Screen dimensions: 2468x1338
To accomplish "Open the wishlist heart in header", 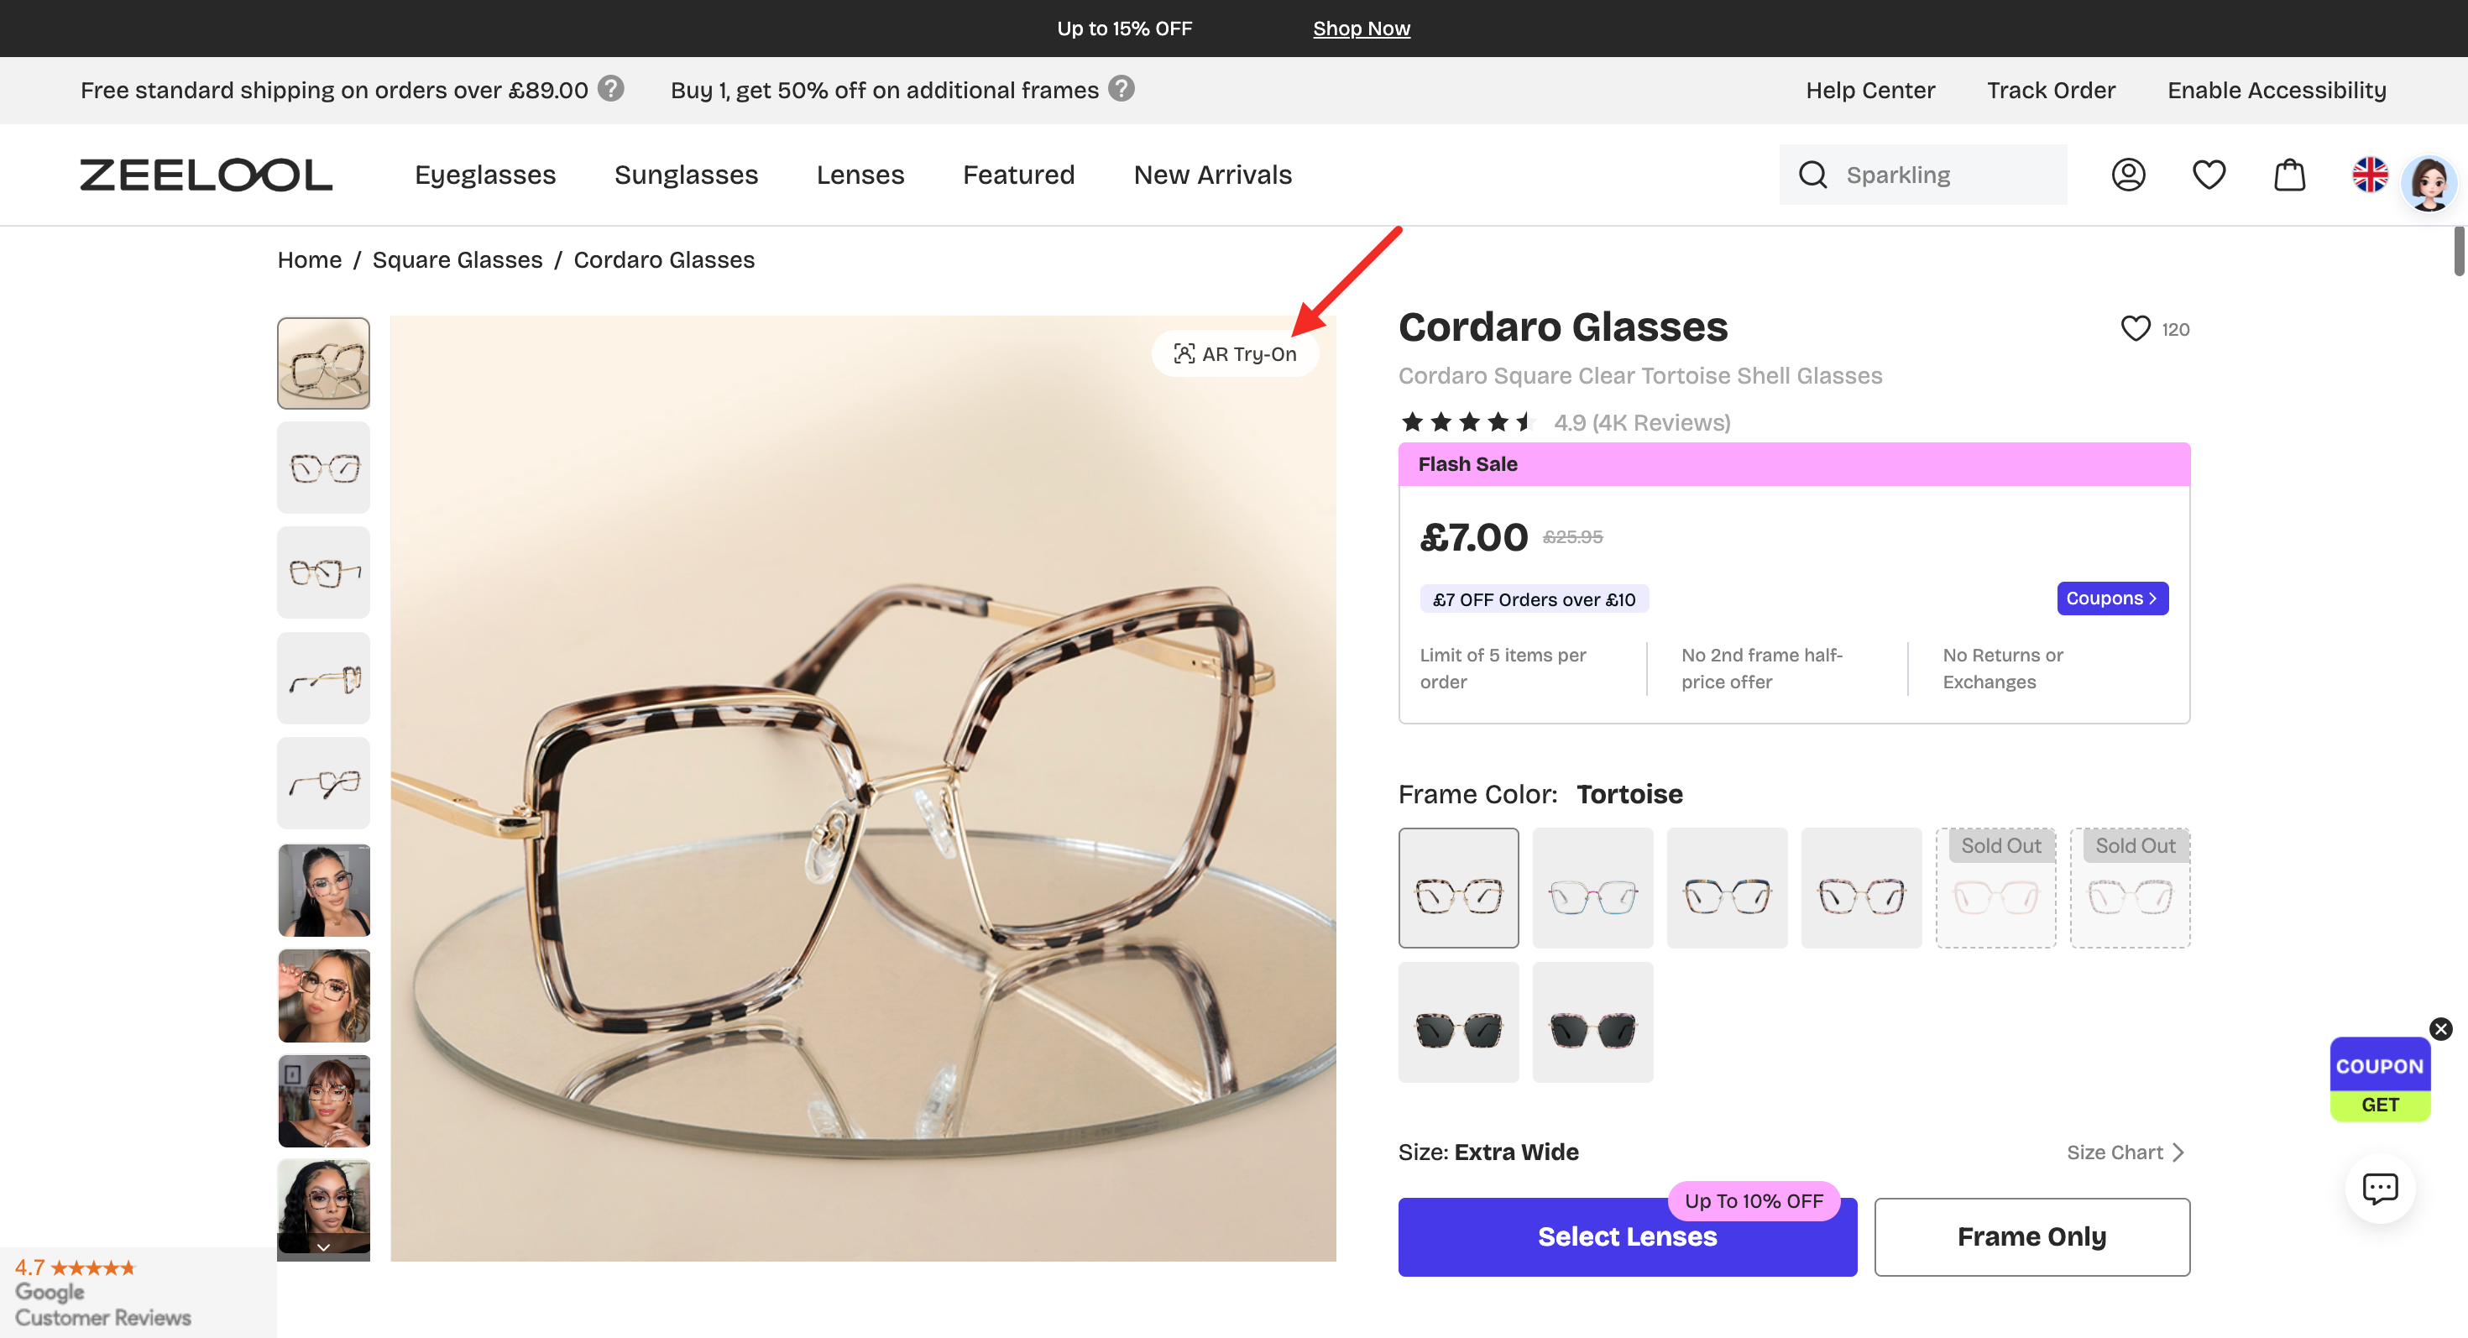I will pyautogui.click(x=2209, y=175).
